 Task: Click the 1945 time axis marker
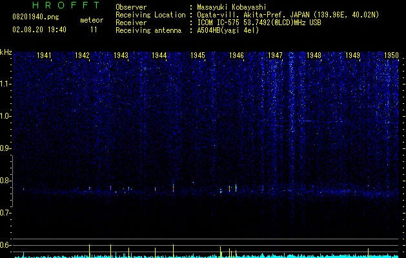click(x=198, y=55)
